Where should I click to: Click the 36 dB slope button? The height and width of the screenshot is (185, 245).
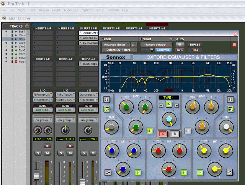tap(107, 99)
